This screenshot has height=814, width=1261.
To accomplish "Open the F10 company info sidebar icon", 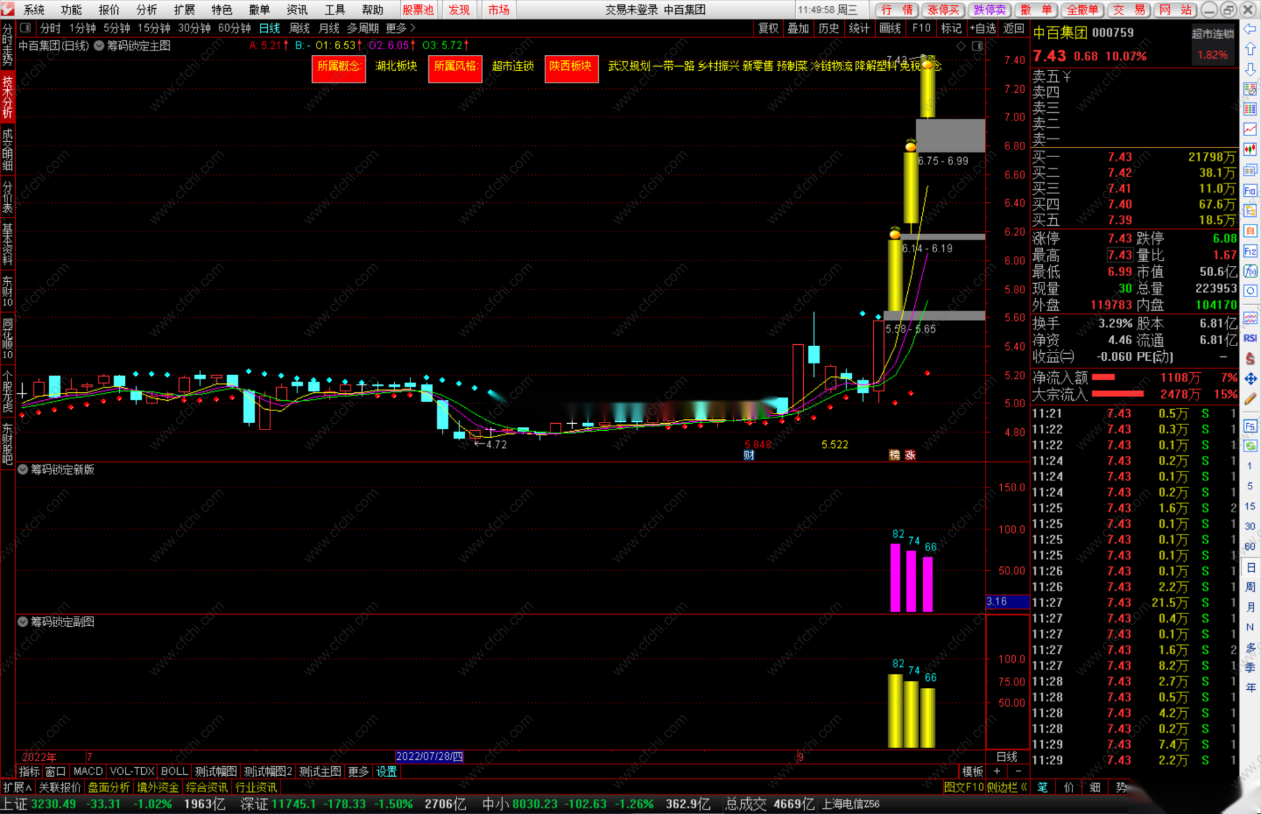I will (x=1250, y=190).
